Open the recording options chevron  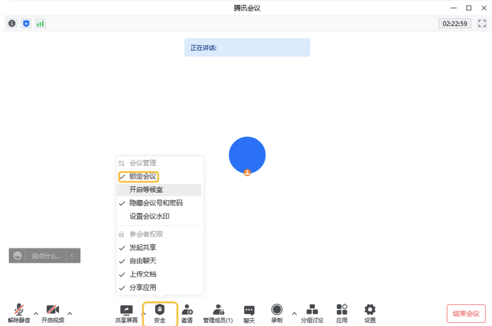[294, 313]
